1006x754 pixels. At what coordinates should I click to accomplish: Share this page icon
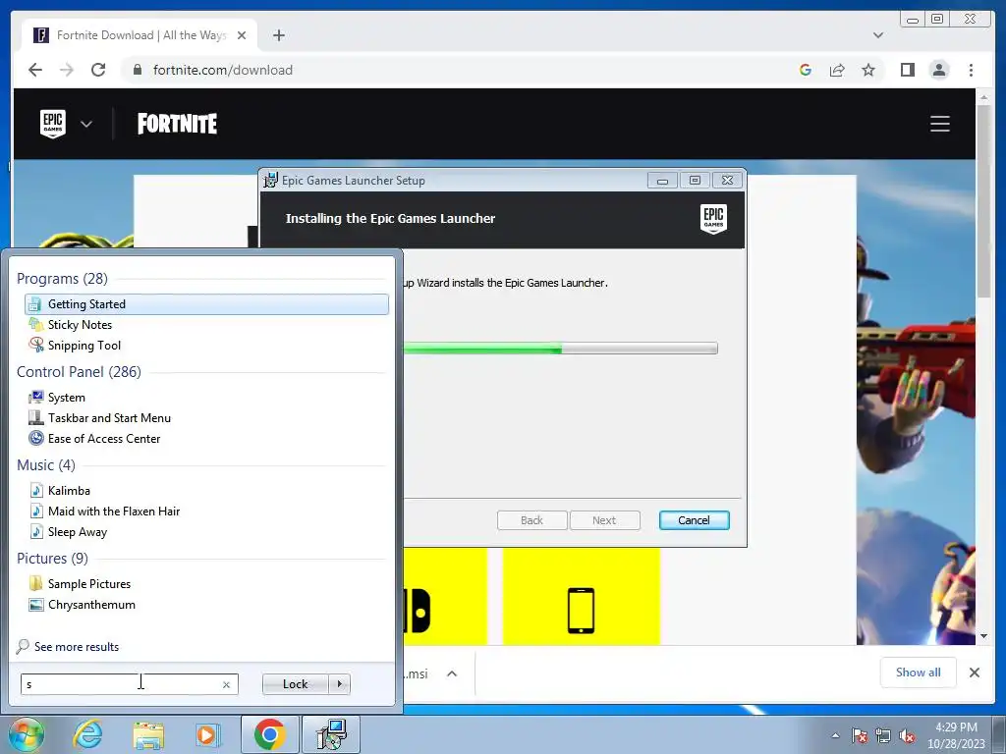(837, 70)
